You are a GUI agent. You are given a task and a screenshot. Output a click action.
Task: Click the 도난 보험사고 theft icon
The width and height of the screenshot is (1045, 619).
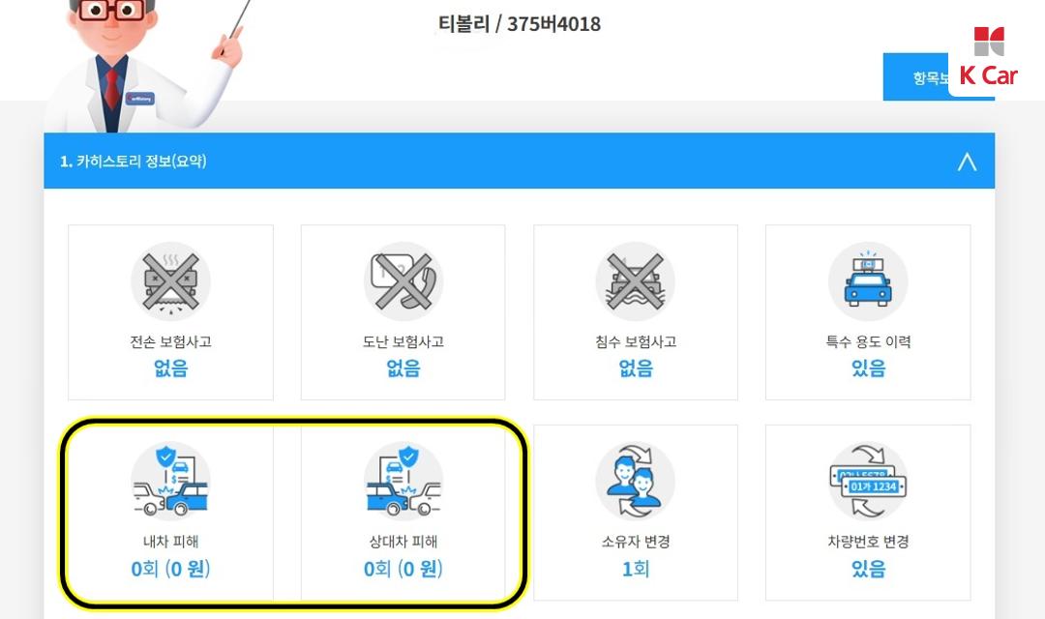point(403,281)
